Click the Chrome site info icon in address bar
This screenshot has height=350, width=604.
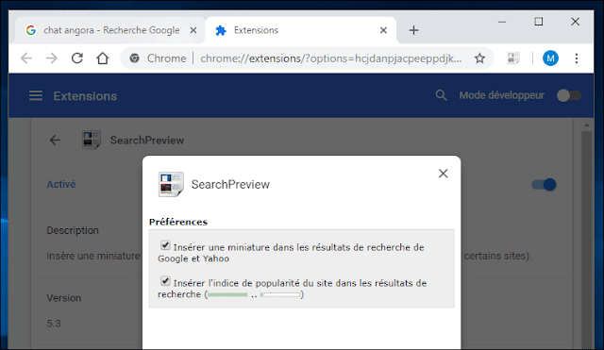click(134, 58)
